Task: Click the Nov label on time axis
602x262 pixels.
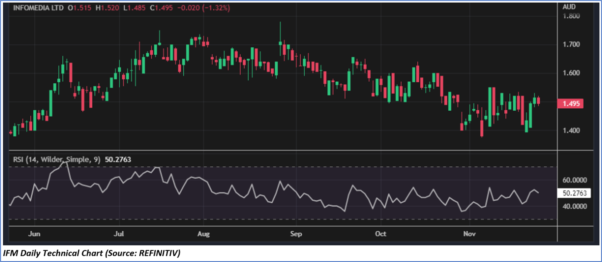Action: [469, 234]
